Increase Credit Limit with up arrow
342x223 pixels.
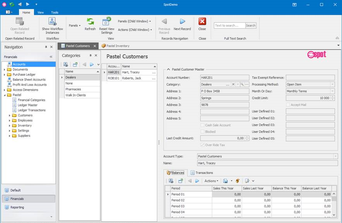332,97
